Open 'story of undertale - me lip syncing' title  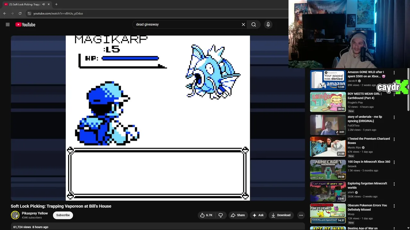click(365, 119)
